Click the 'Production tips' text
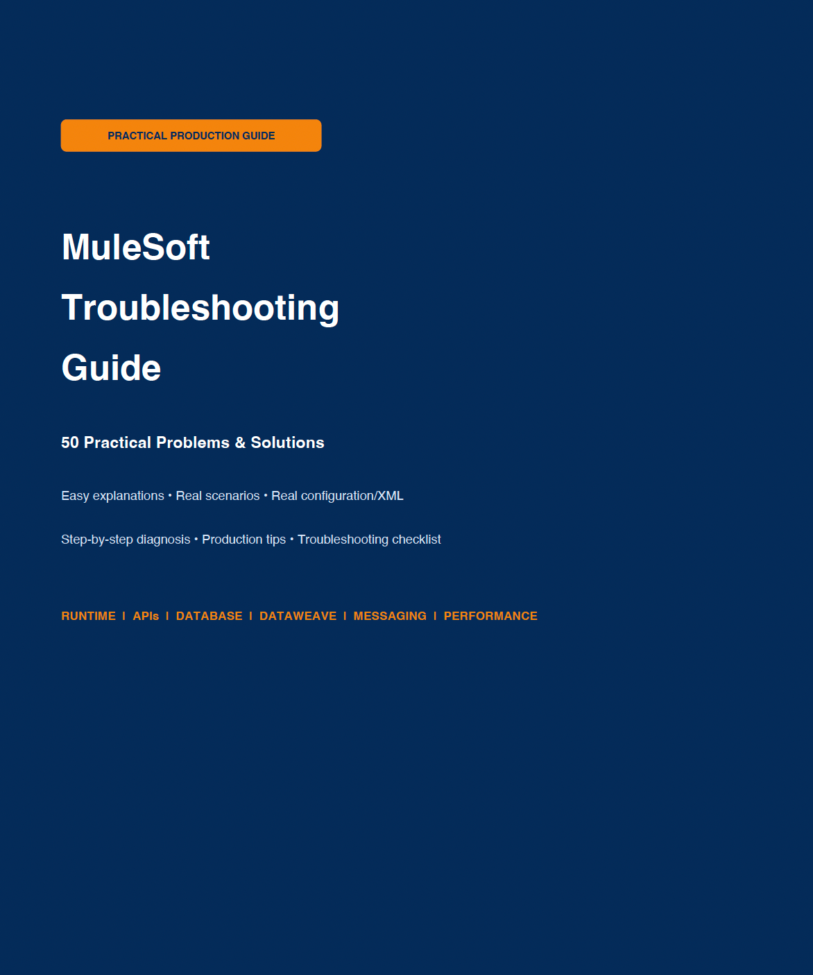The image size is (813, 975). click(244, 540)
